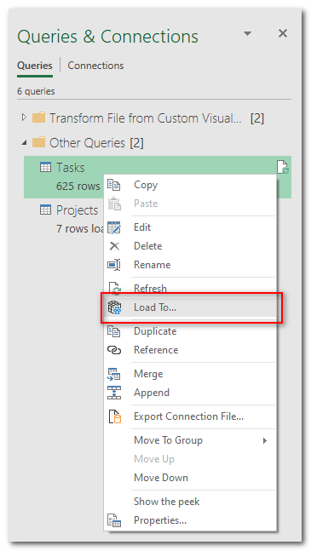Click the Load To cube icon
The image size is (311, 551).
pyautogui.click(x=114, y=307)
